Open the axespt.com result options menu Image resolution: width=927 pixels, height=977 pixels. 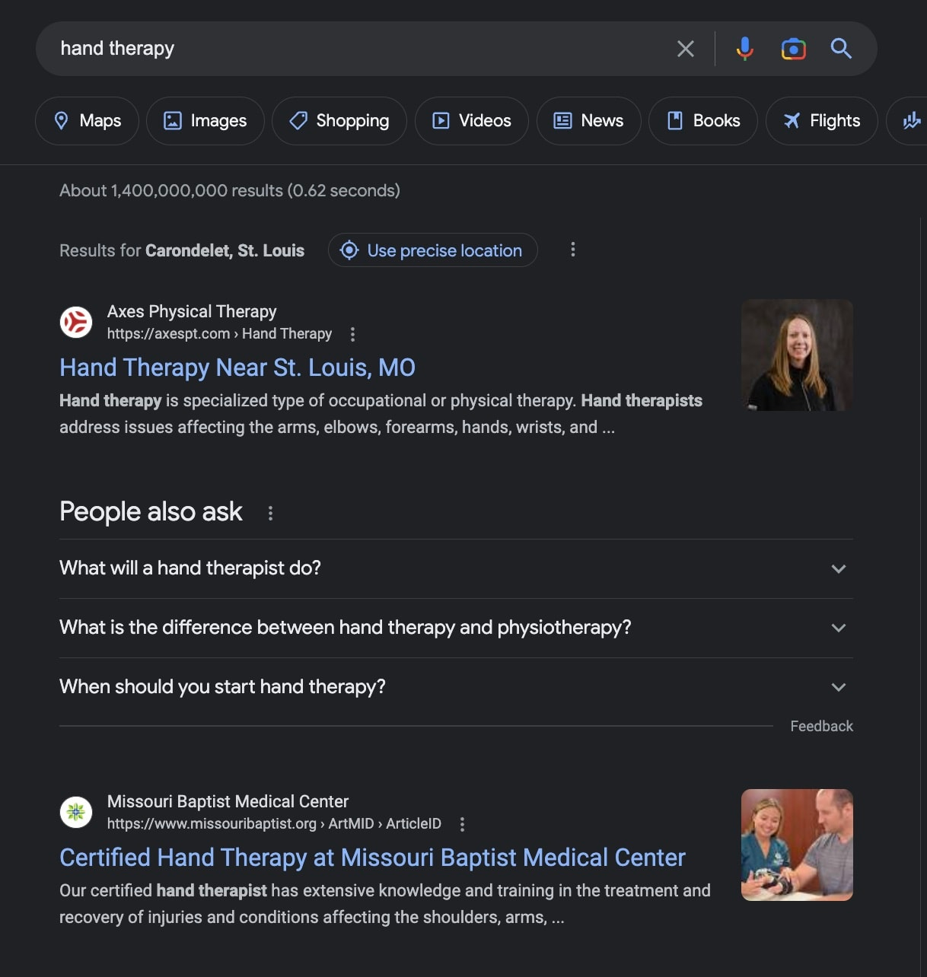(352, 334)
